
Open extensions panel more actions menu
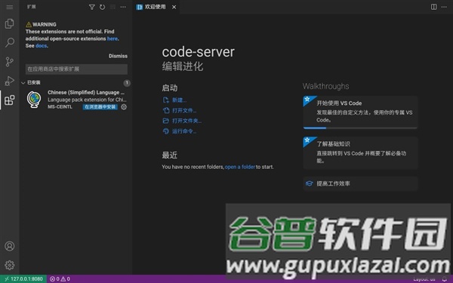(x=123, y=7)
